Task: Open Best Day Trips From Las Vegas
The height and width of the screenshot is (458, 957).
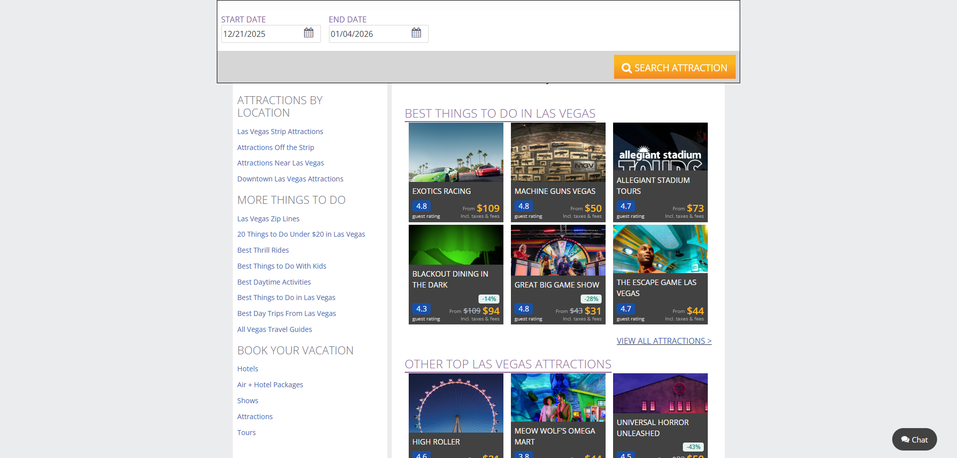Action: point(287,313)
